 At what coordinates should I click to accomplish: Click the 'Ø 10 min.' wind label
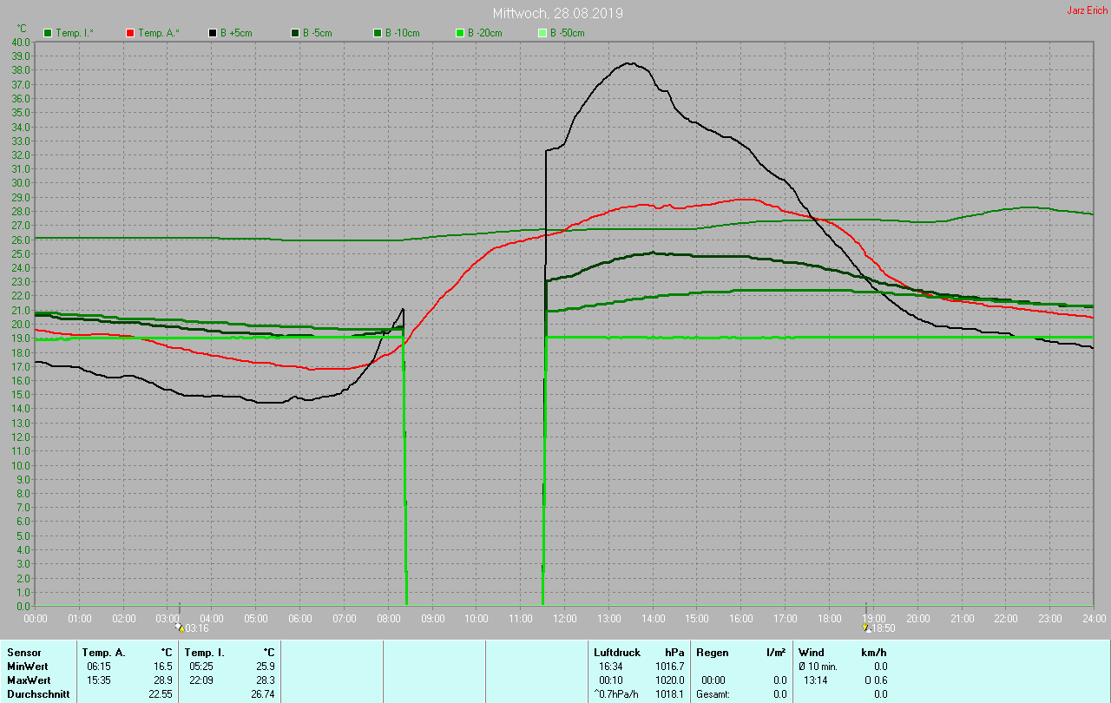(x=818, y=666)
